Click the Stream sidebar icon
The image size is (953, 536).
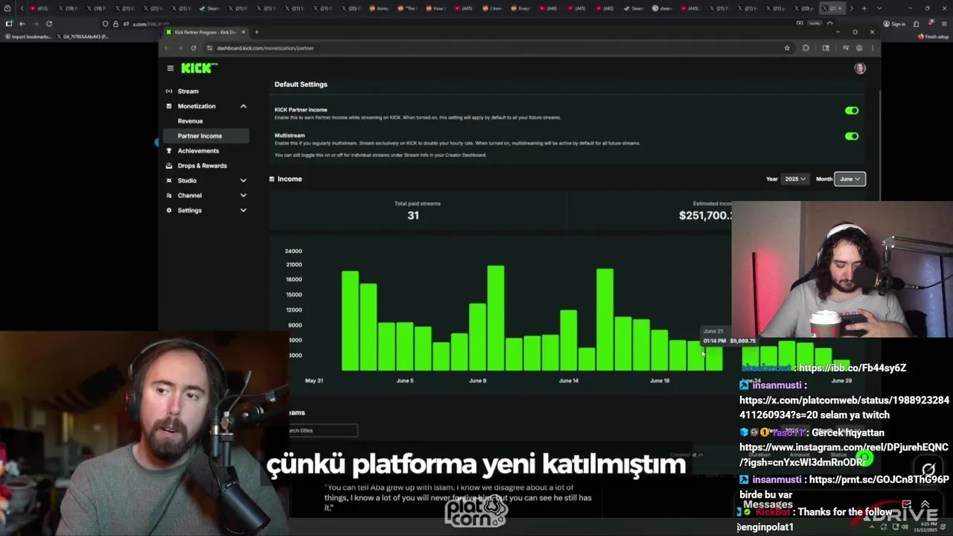click(169, 92)
